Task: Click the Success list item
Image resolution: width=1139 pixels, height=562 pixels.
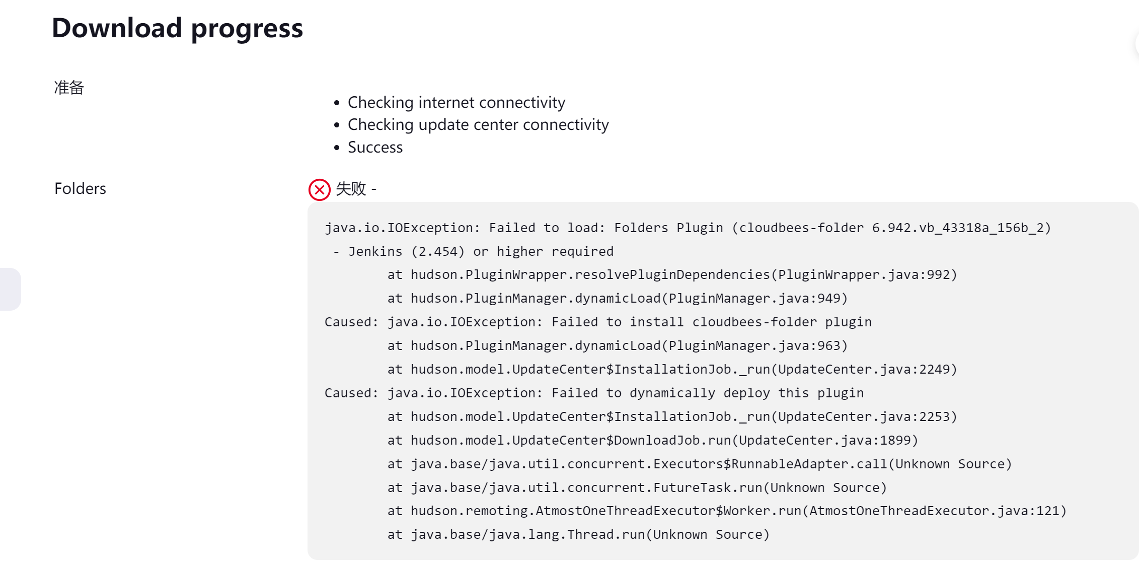Action: pos(375,147)
